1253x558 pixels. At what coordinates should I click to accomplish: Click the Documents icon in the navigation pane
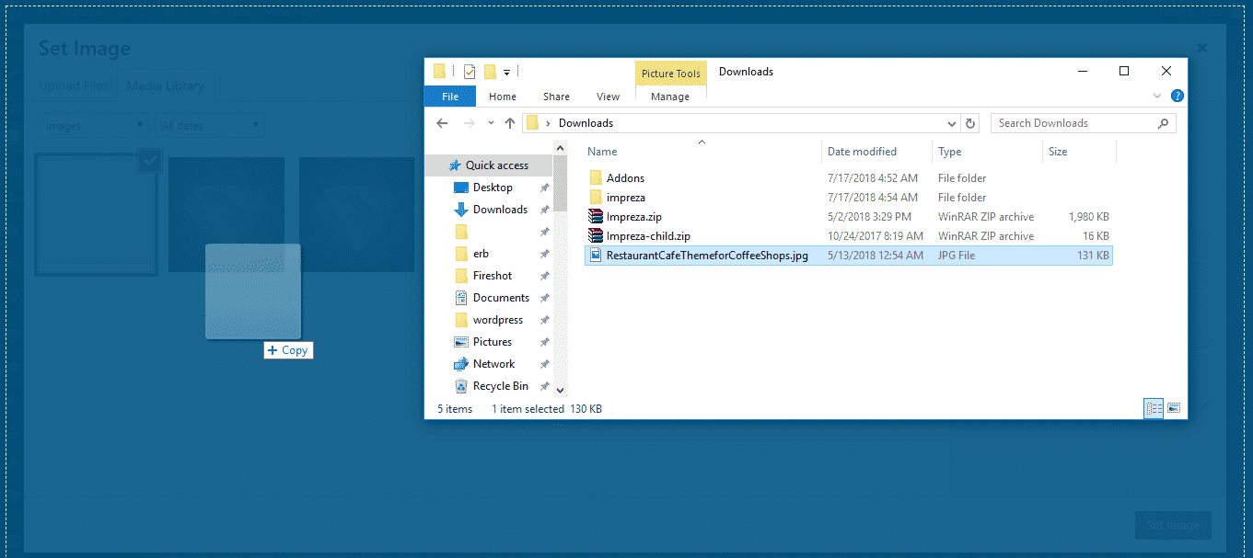(461, 298)
